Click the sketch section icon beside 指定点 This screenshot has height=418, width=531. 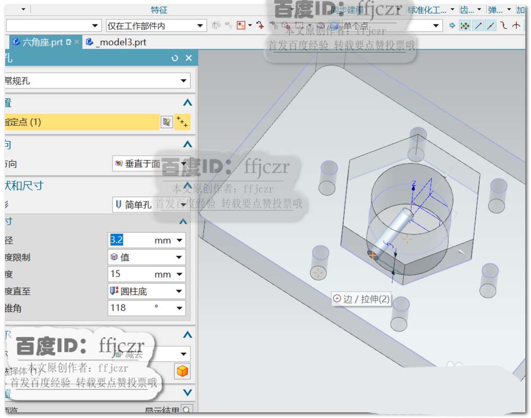167,122
